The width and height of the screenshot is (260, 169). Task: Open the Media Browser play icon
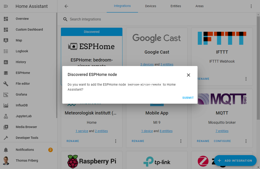[6, 127]
